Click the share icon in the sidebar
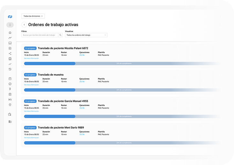 10,54
